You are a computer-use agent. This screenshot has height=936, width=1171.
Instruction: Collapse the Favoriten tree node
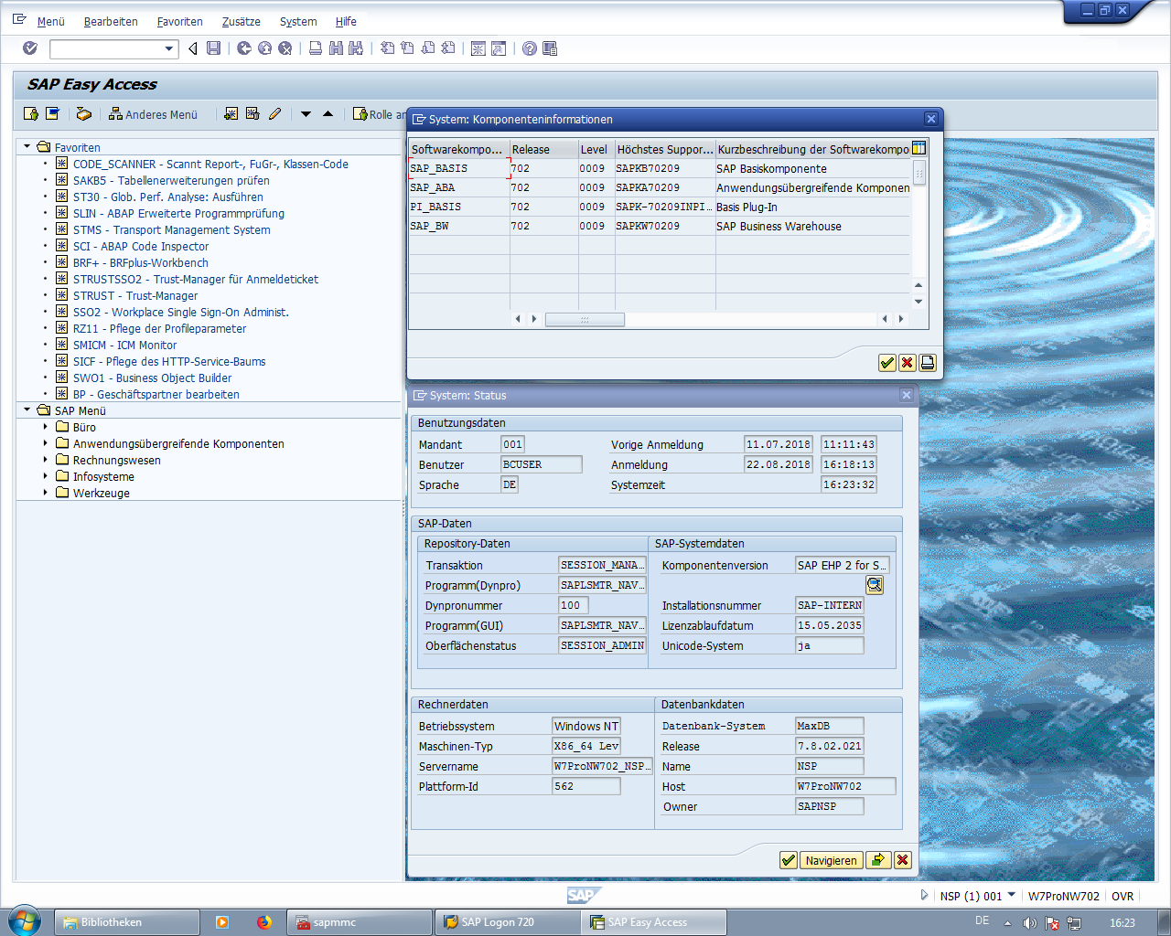[x=27, y=147]
